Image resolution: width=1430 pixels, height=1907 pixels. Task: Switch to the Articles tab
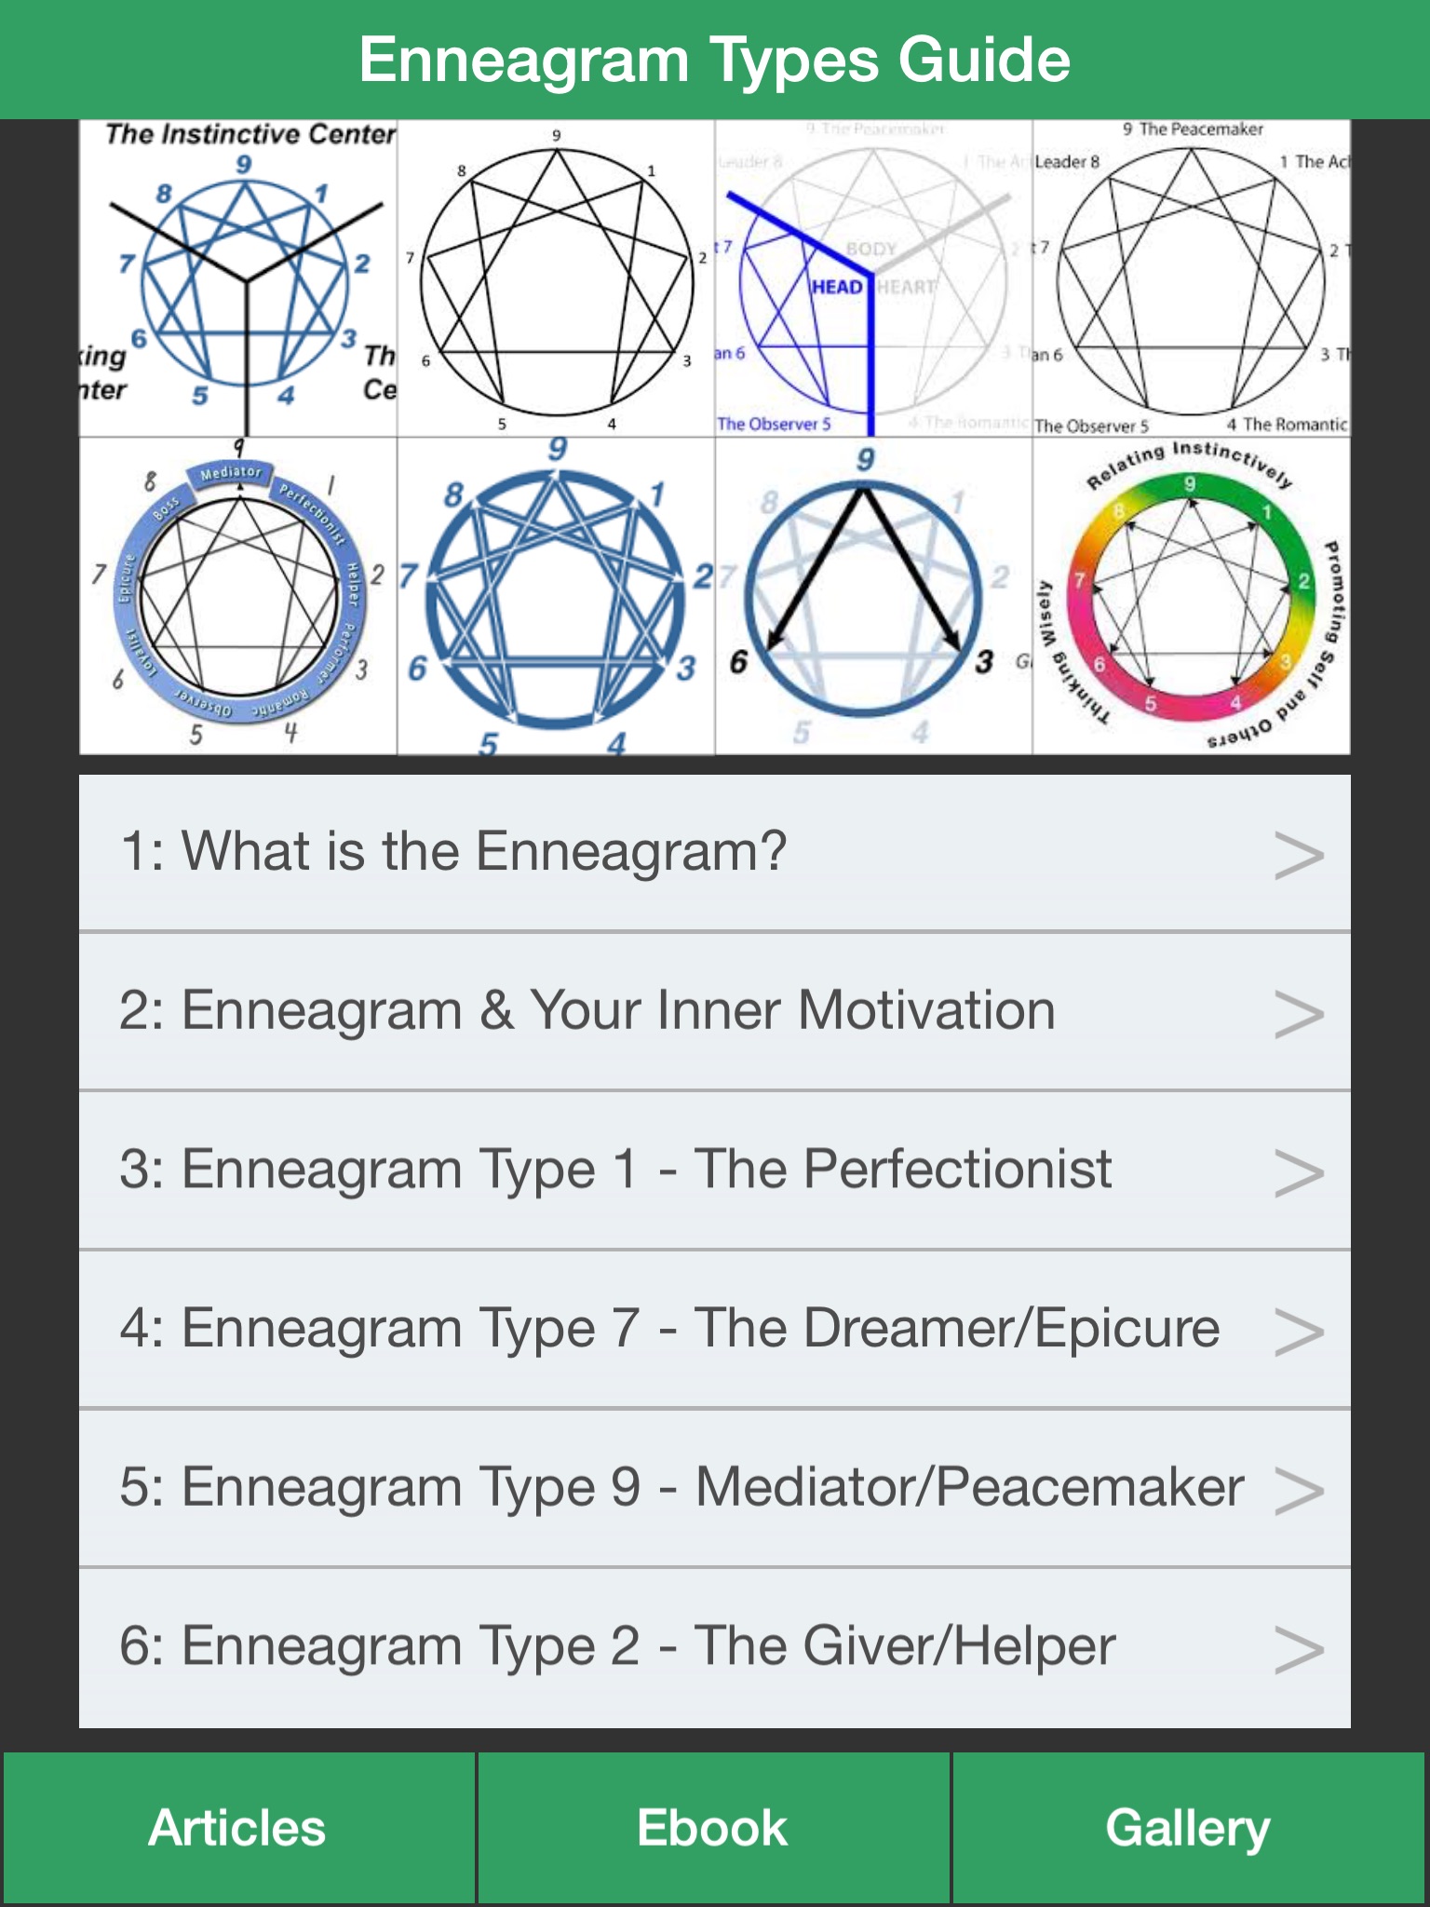pyautogui.click(x=238, y=1828)
